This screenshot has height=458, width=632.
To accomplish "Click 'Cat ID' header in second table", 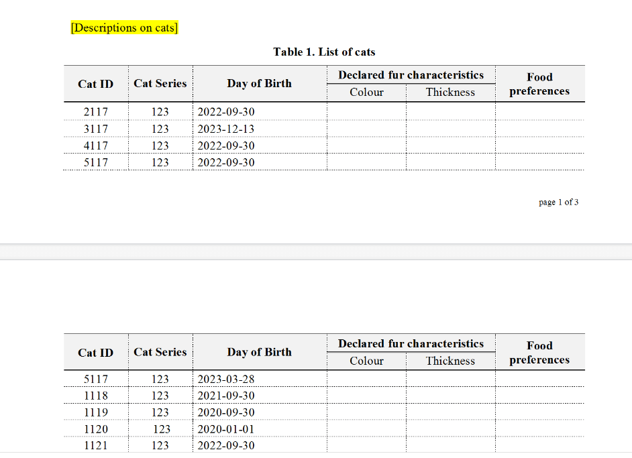I will 95,353.
